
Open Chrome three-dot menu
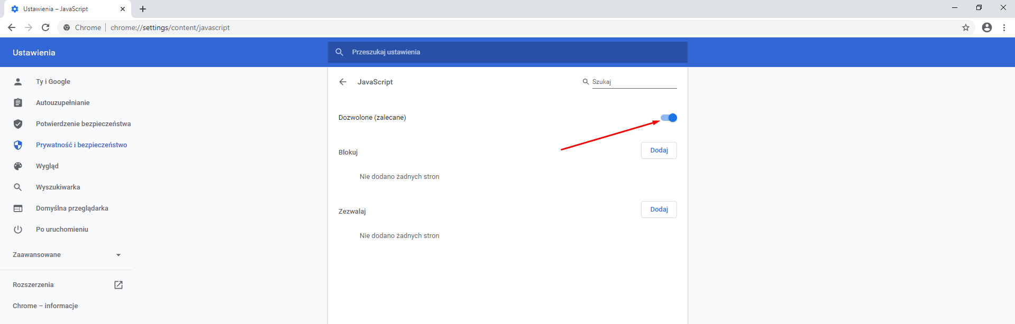coord(1004,27)
